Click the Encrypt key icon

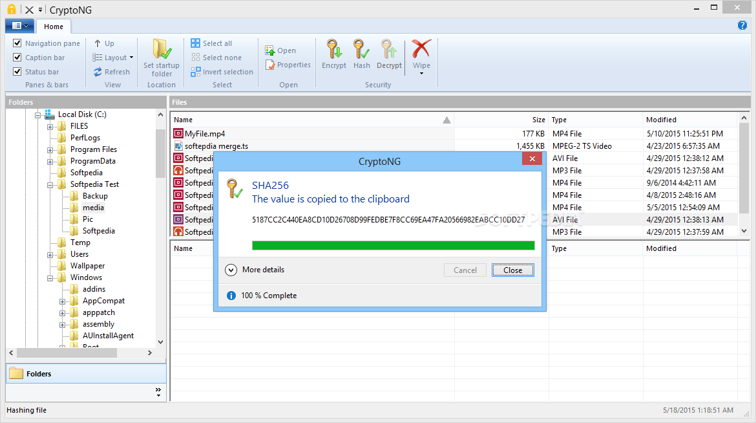pyautogui.click(x=333, y=49)
